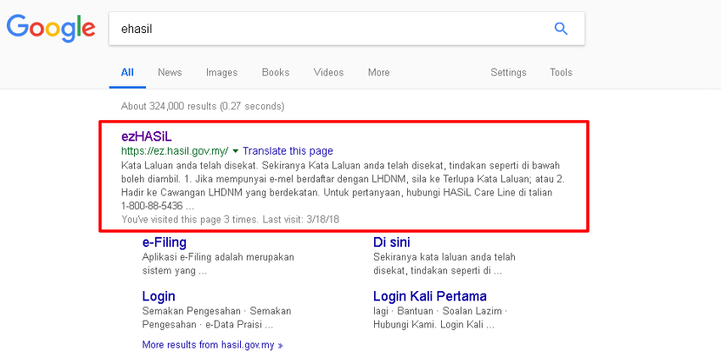721x363 pixels.
Task: Open the Login sitelink
Action: [x=159, y=296]
